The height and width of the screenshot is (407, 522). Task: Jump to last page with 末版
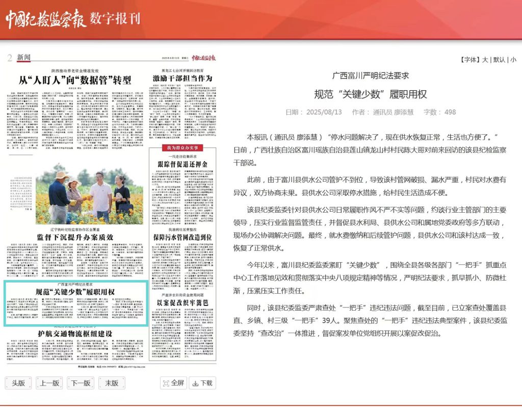(112, 383)
